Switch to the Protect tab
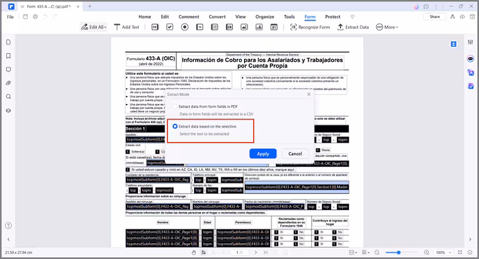The image size is (479, 259). 333,17
